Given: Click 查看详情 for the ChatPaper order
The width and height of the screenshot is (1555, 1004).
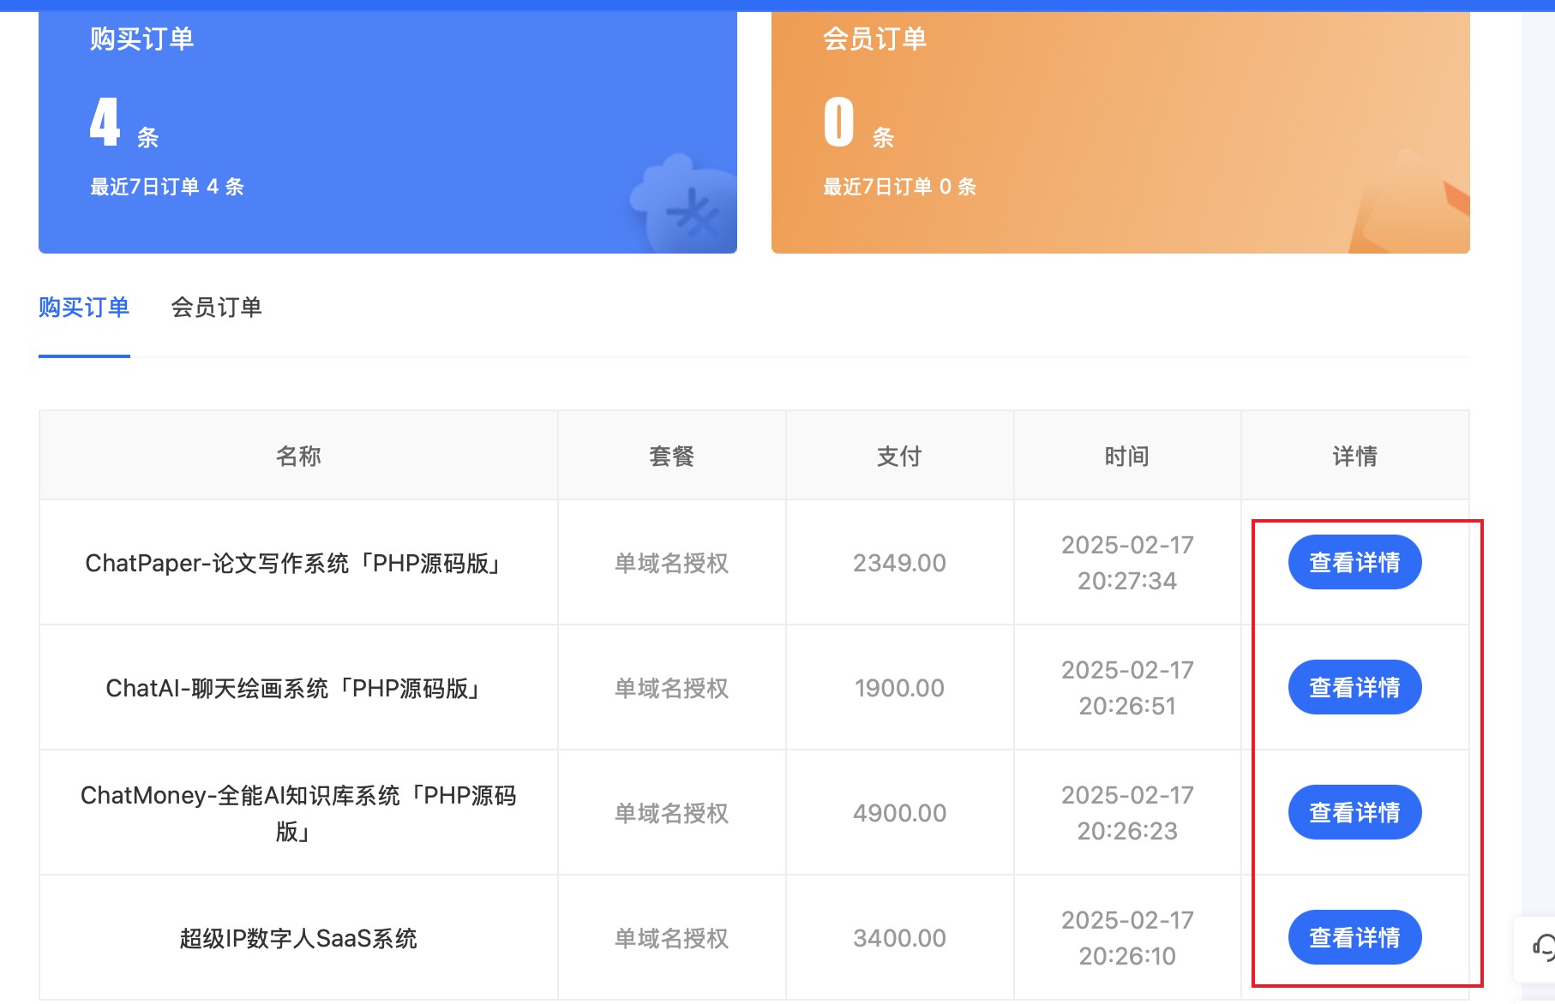Looking at the screenshot, I should coord(1354,562).
